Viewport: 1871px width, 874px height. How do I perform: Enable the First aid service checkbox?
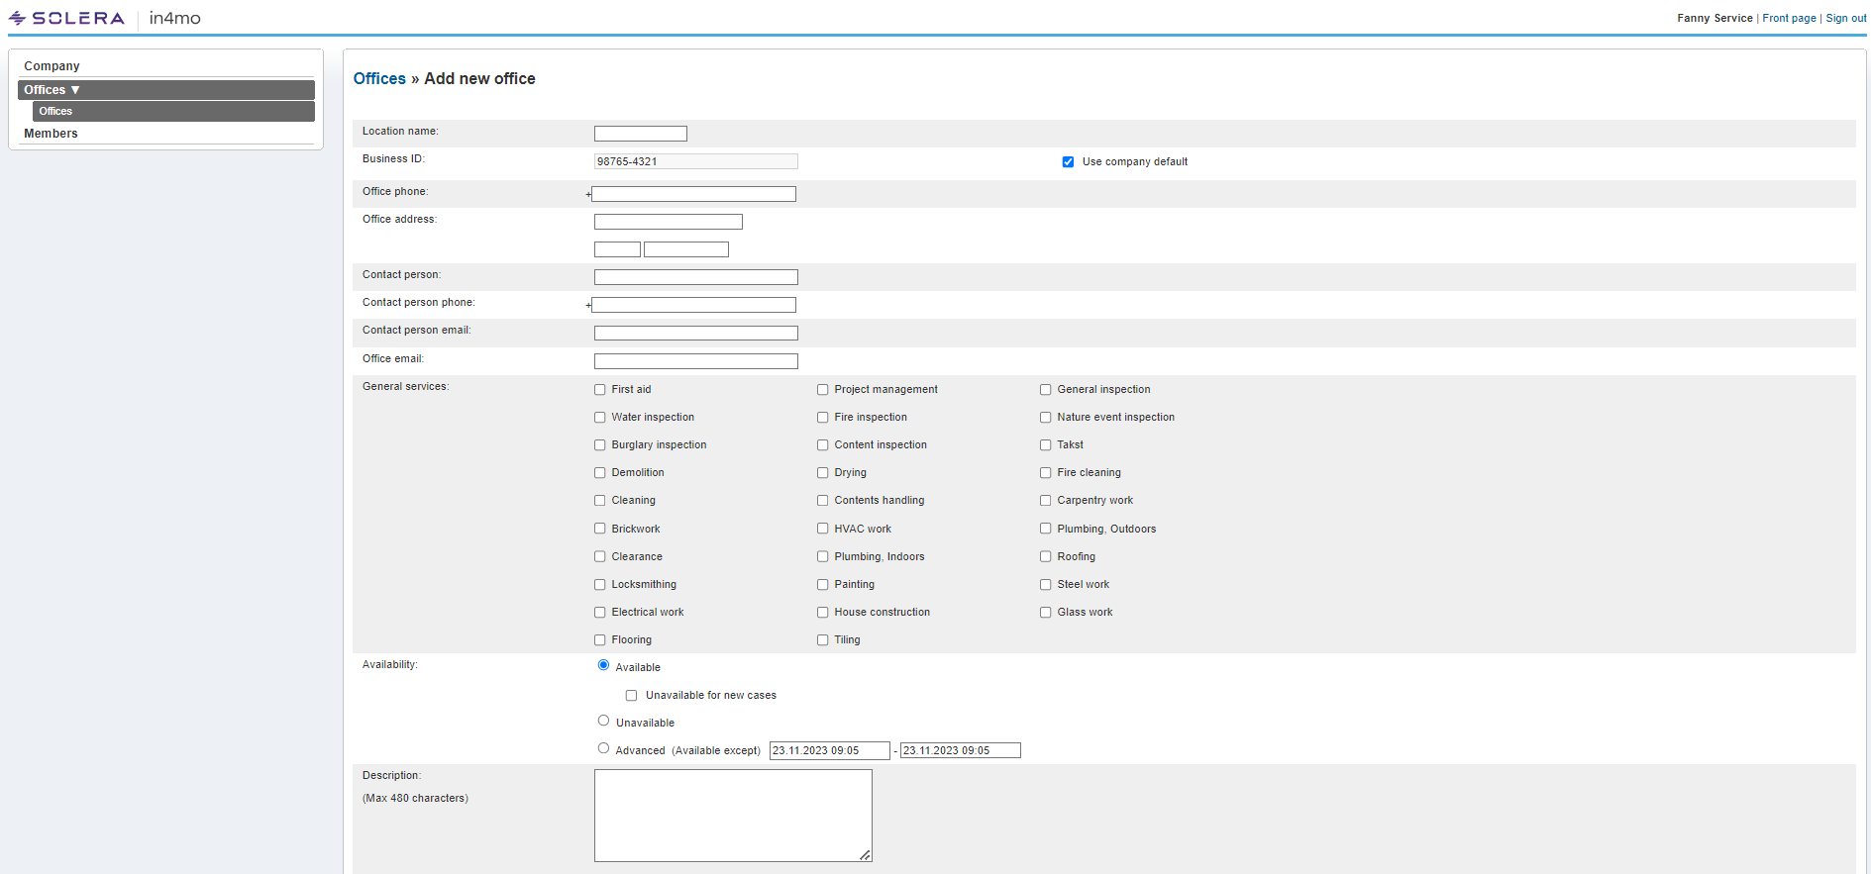click(600, 390)
